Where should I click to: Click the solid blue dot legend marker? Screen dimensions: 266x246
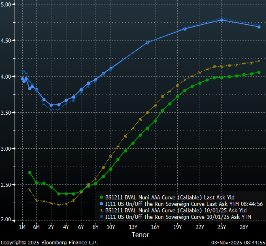[x=102, y=203]
